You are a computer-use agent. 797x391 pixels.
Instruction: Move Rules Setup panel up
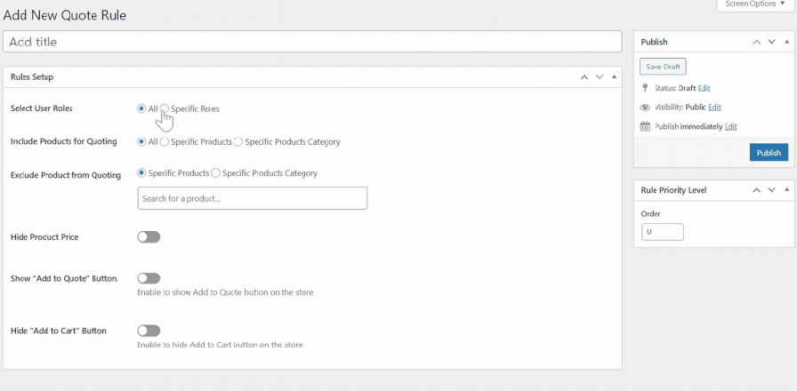coord(584,77)
